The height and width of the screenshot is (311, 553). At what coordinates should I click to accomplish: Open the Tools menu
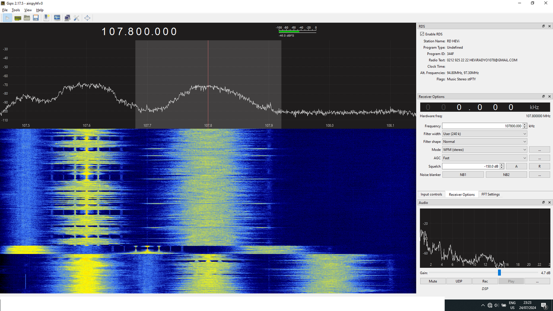[16, 10]
